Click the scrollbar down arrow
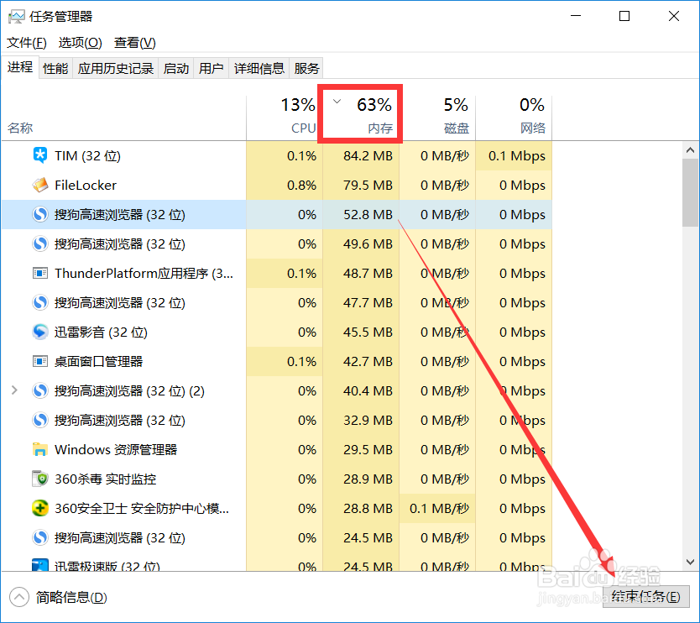 pyautogui.click(x=690, y=562)
